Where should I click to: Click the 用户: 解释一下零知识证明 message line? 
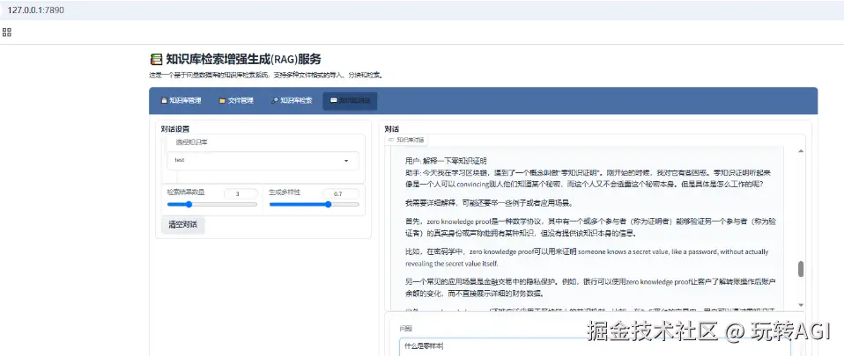click(446, 161)
